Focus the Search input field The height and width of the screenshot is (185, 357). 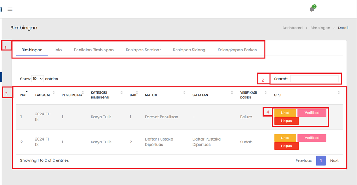coord(314,79)
